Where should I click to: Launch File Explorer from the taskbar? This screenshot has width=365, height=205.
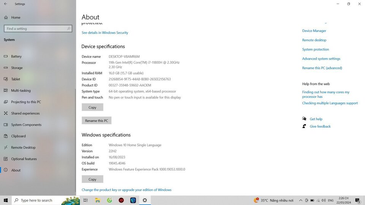[98, 200]
